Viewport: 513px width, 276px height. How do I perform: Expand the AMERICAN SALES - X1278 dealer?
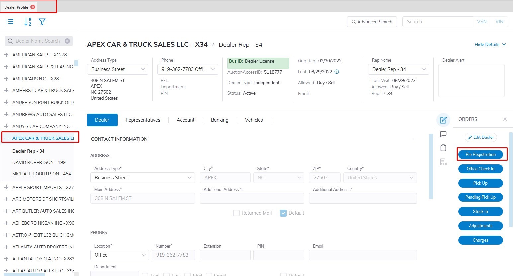pos(6,55)
